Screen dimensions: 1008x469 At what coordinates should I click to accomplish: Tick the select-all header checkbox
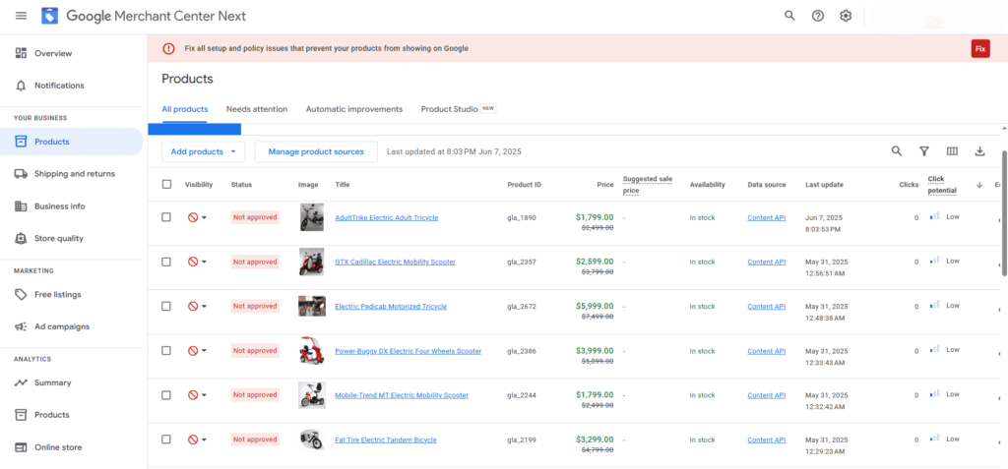pyautogui.click(x=166, y=185)
